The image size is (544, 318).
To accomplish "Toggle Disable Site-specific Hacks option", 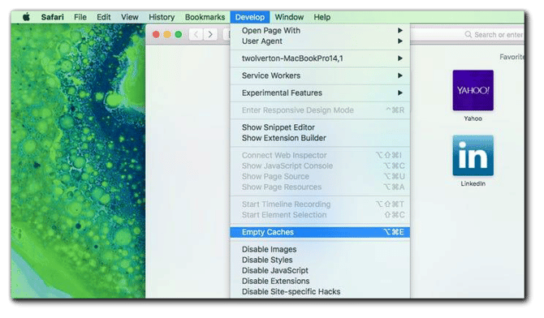I will point(320,292).
